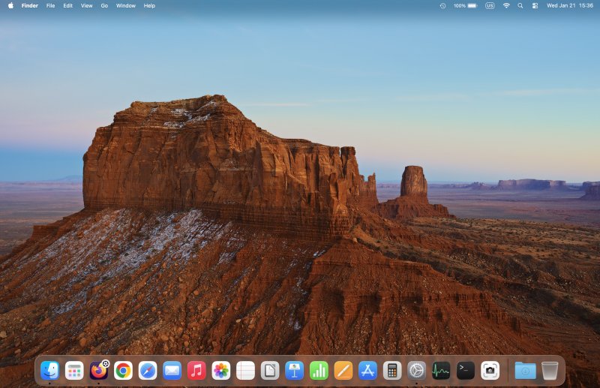This screenshot has width=600, height=388.
Task: Toggle Control Center in the menu bar
Action: pos(535,5)
